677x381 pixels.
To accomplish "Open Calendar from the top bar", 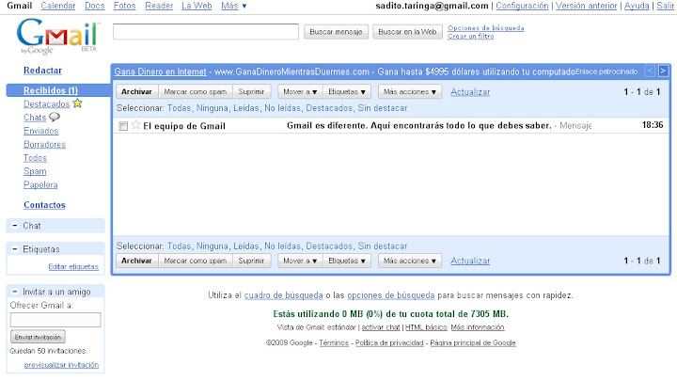I will 58,6.
